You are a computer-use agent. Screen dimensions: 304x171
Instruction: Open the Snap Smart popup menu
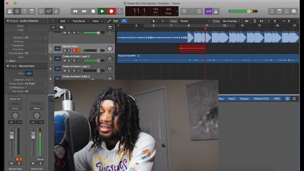[195, 21]
